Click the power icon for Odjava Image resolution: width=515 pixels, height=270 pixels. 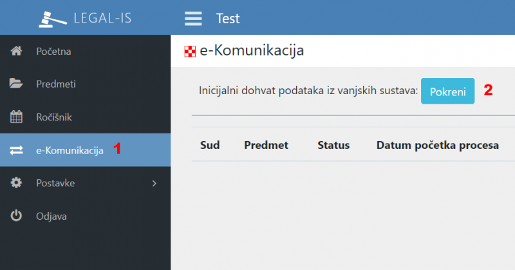click(17, 217)
